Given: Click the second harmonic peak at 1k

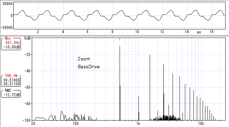Looking at the screenshot, I should 139,108.
